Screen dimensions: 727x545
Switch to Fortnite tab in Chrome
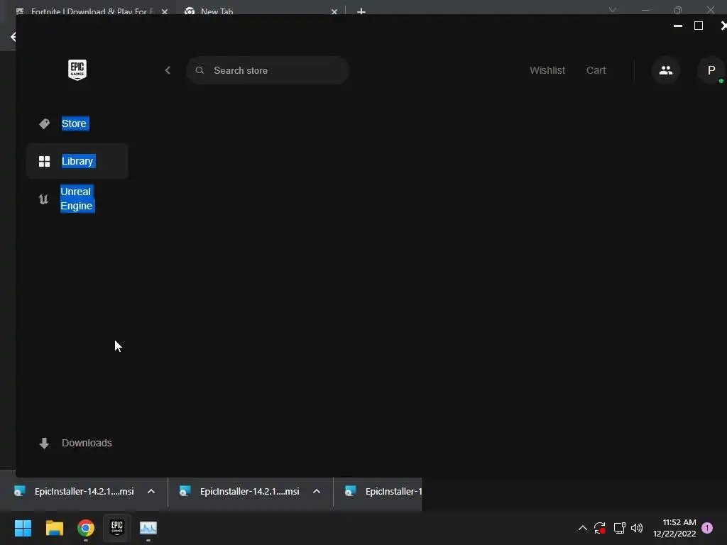point(90,11)
